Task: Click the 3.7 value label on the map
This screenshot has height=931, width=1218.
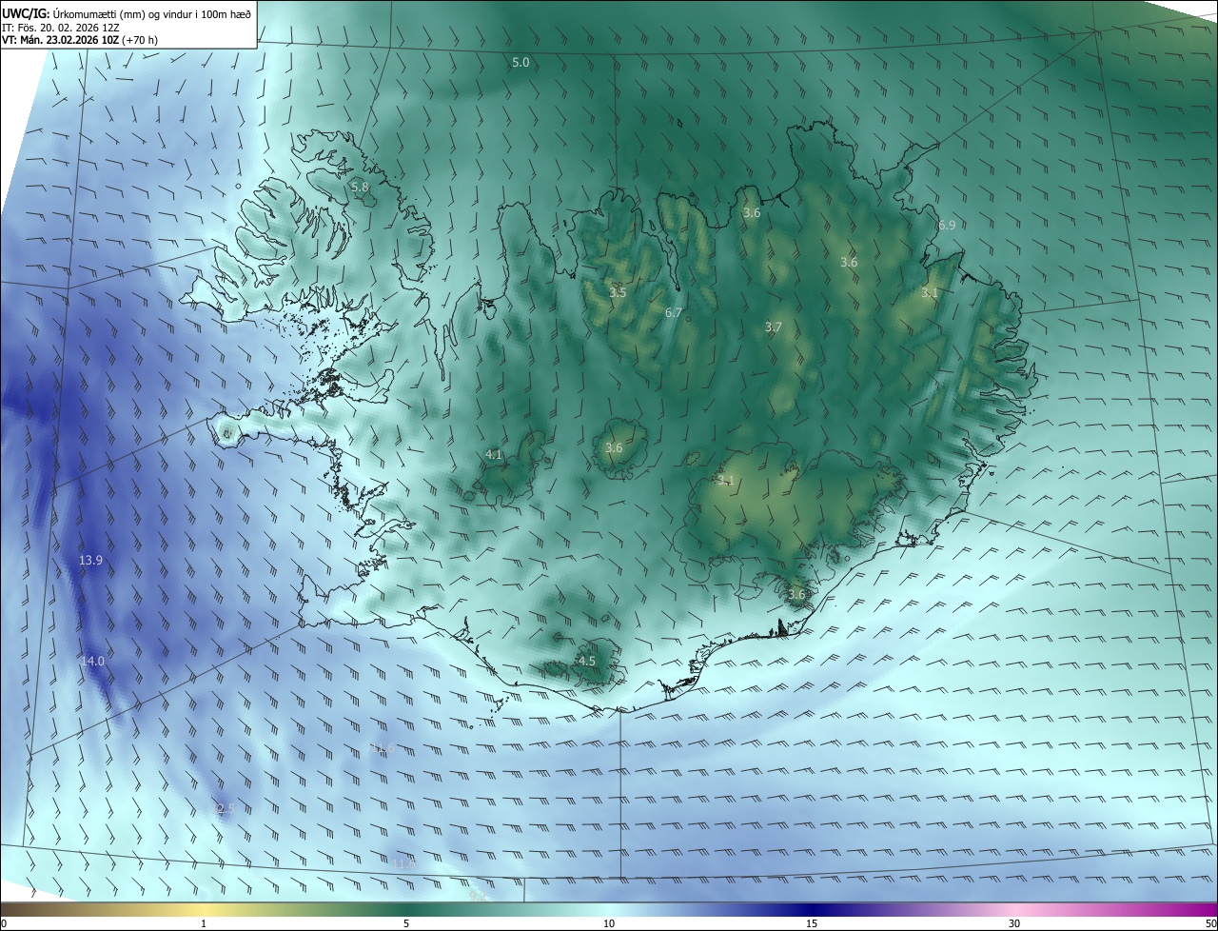Action: [774, 327]
